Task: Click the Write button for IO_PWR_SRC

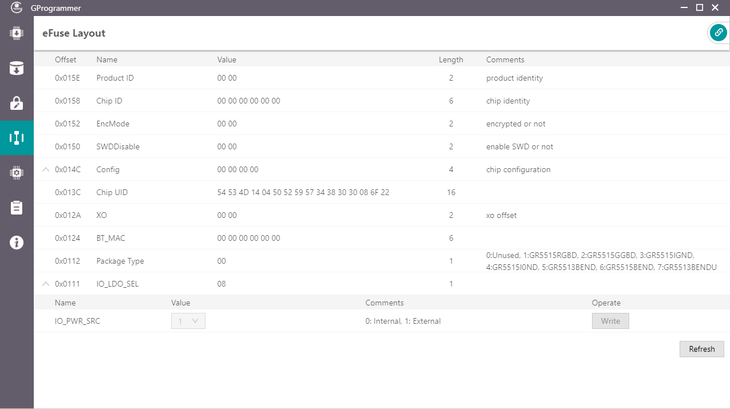Action: click(610, 321)
